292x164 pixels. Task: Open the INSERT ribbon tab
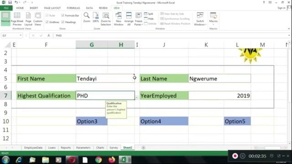tap(34, 8)
